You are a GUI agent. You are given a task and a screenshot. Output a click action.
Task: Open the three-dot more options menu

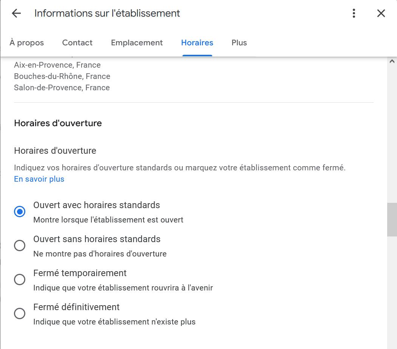coord(354,14)
